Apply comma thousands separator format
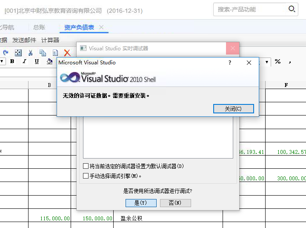This screenshot has height=228, width=306. click(x=290, y=62)
